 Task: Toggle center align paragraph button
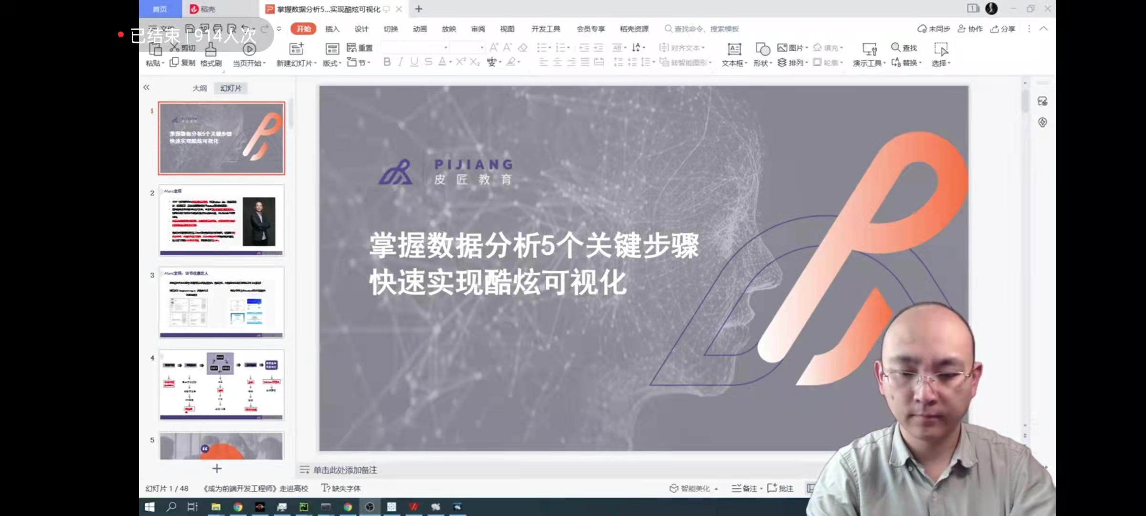point(557,62)
